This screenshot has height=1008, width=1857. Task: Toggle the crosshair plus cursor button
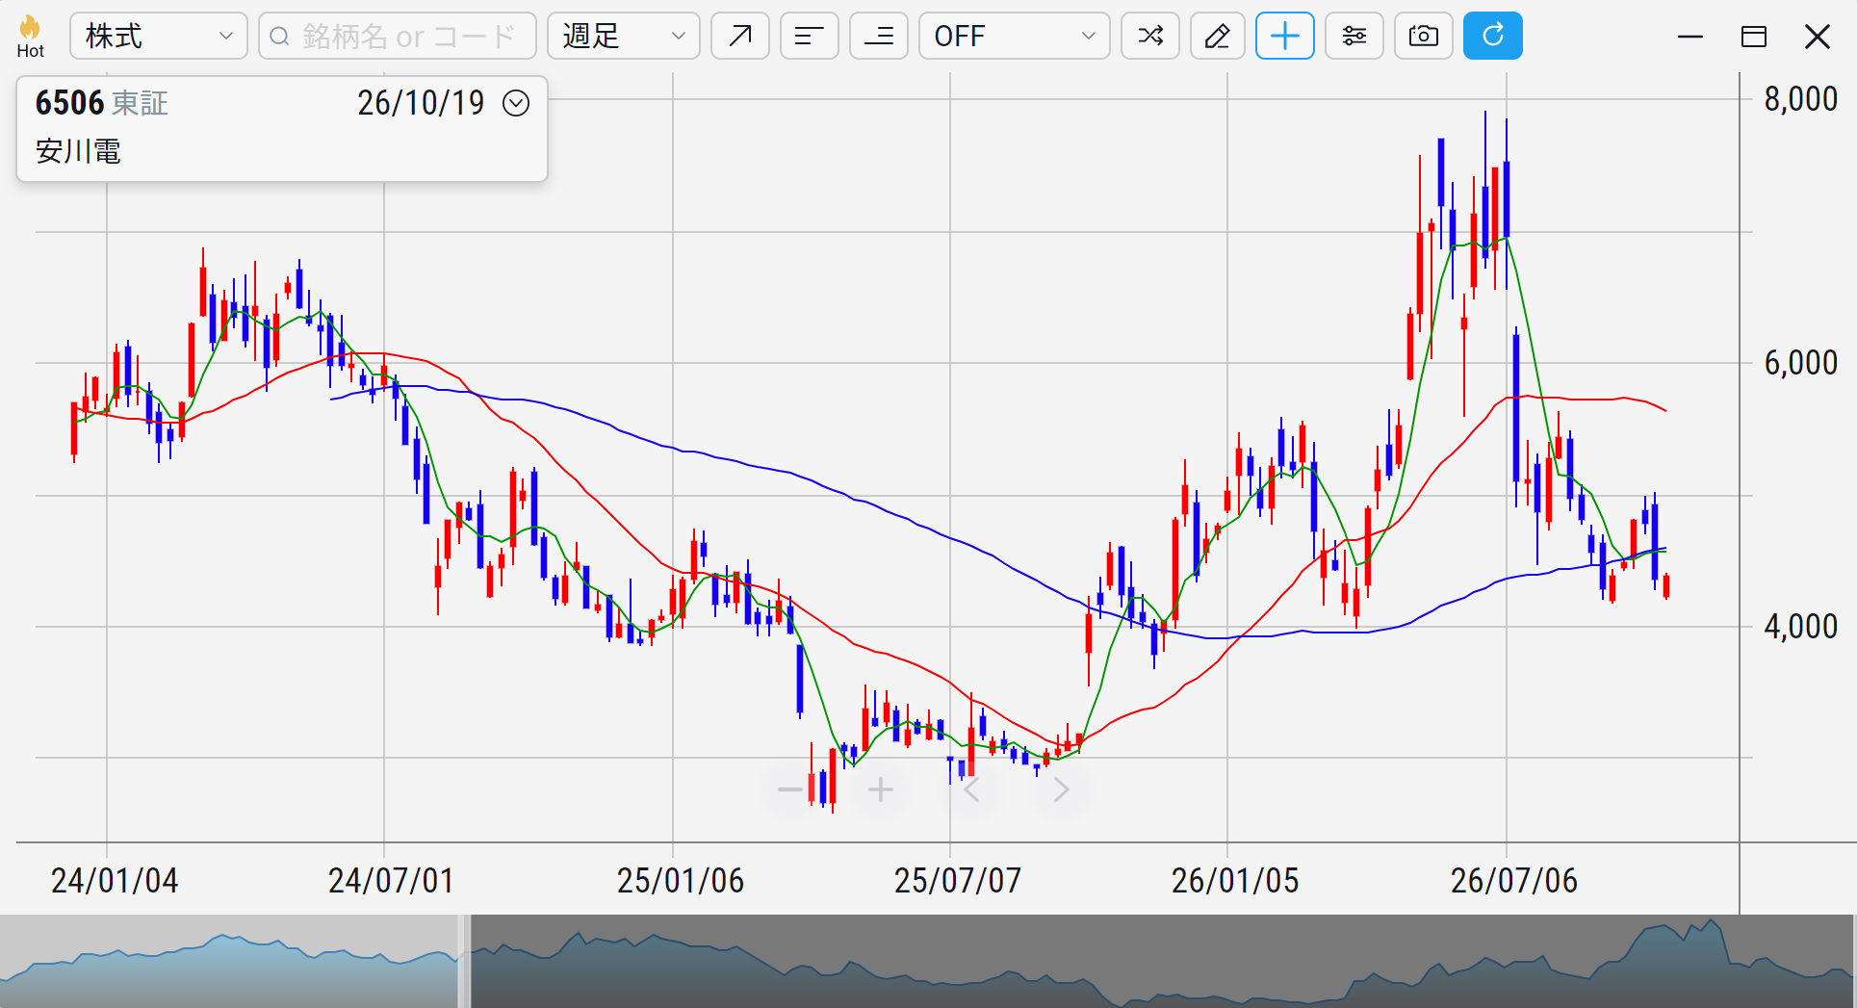tap(1284, 37)
